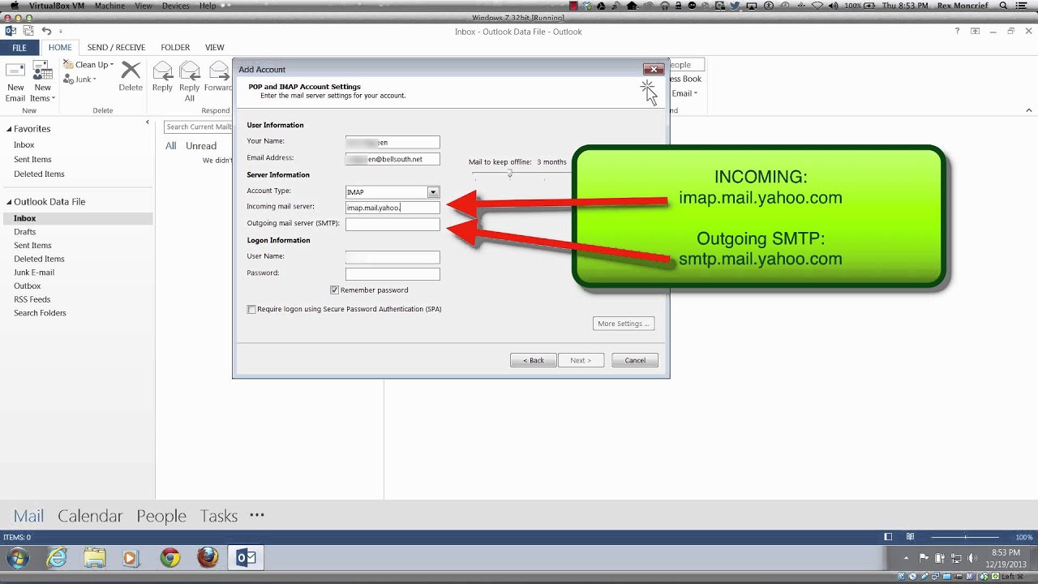Viewport: 1038px width, 584px height.
Task: Select Sent Items under Favorites
Action: tap(32, 160)
